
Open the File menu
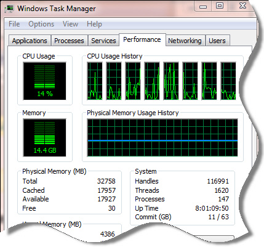tap(14, 24)
